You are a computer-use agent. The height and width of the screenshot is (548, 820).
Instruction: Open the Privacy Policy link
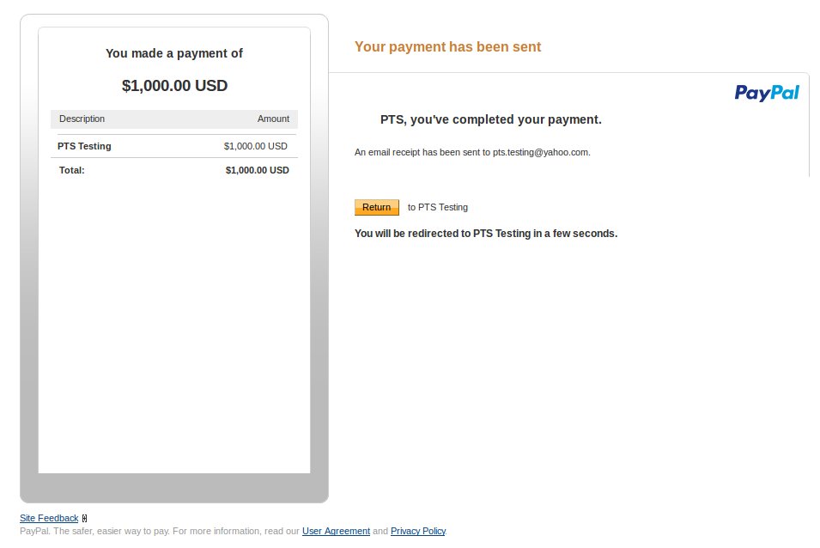pyautogui.click(x=417, y=531)
